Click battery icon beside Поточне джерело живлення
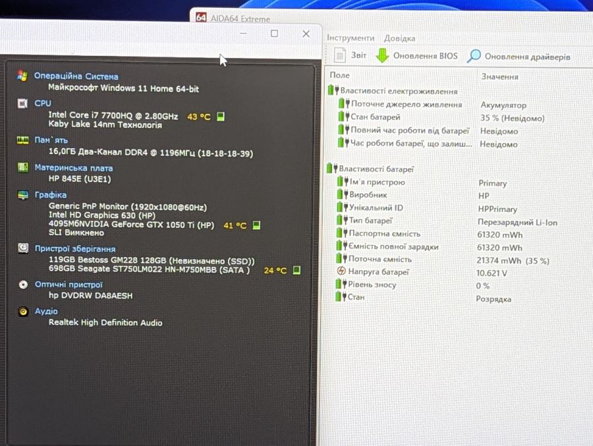Image resolution: width=593 pixels, height=446 pixels. coord(344,103)
